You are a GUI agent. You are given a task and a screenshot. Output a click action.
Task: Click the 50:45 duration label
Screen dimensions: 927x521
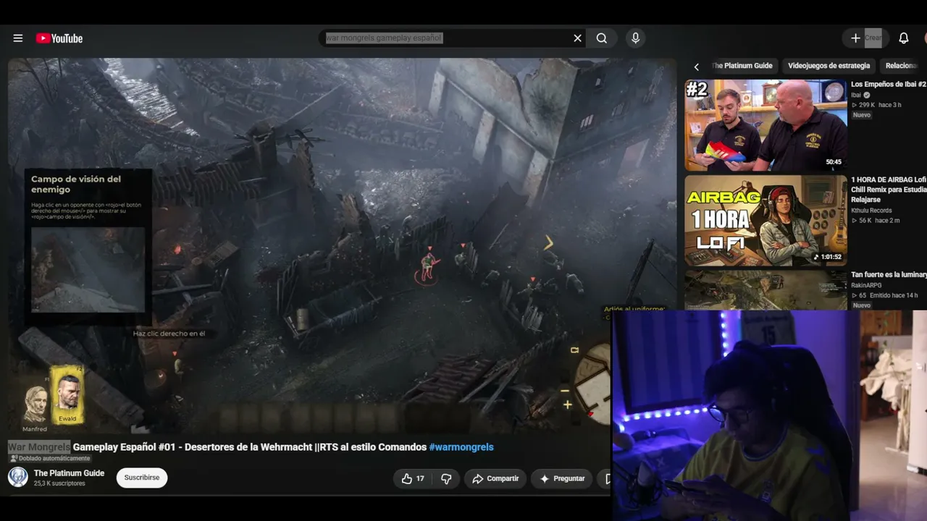[x=834, y=162]
